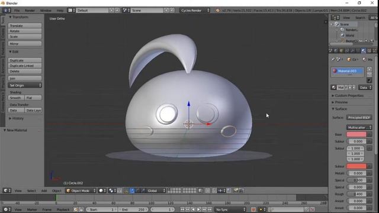Open the 3D View editor type selector
379x213 pixels.
(x=7, y=191)
